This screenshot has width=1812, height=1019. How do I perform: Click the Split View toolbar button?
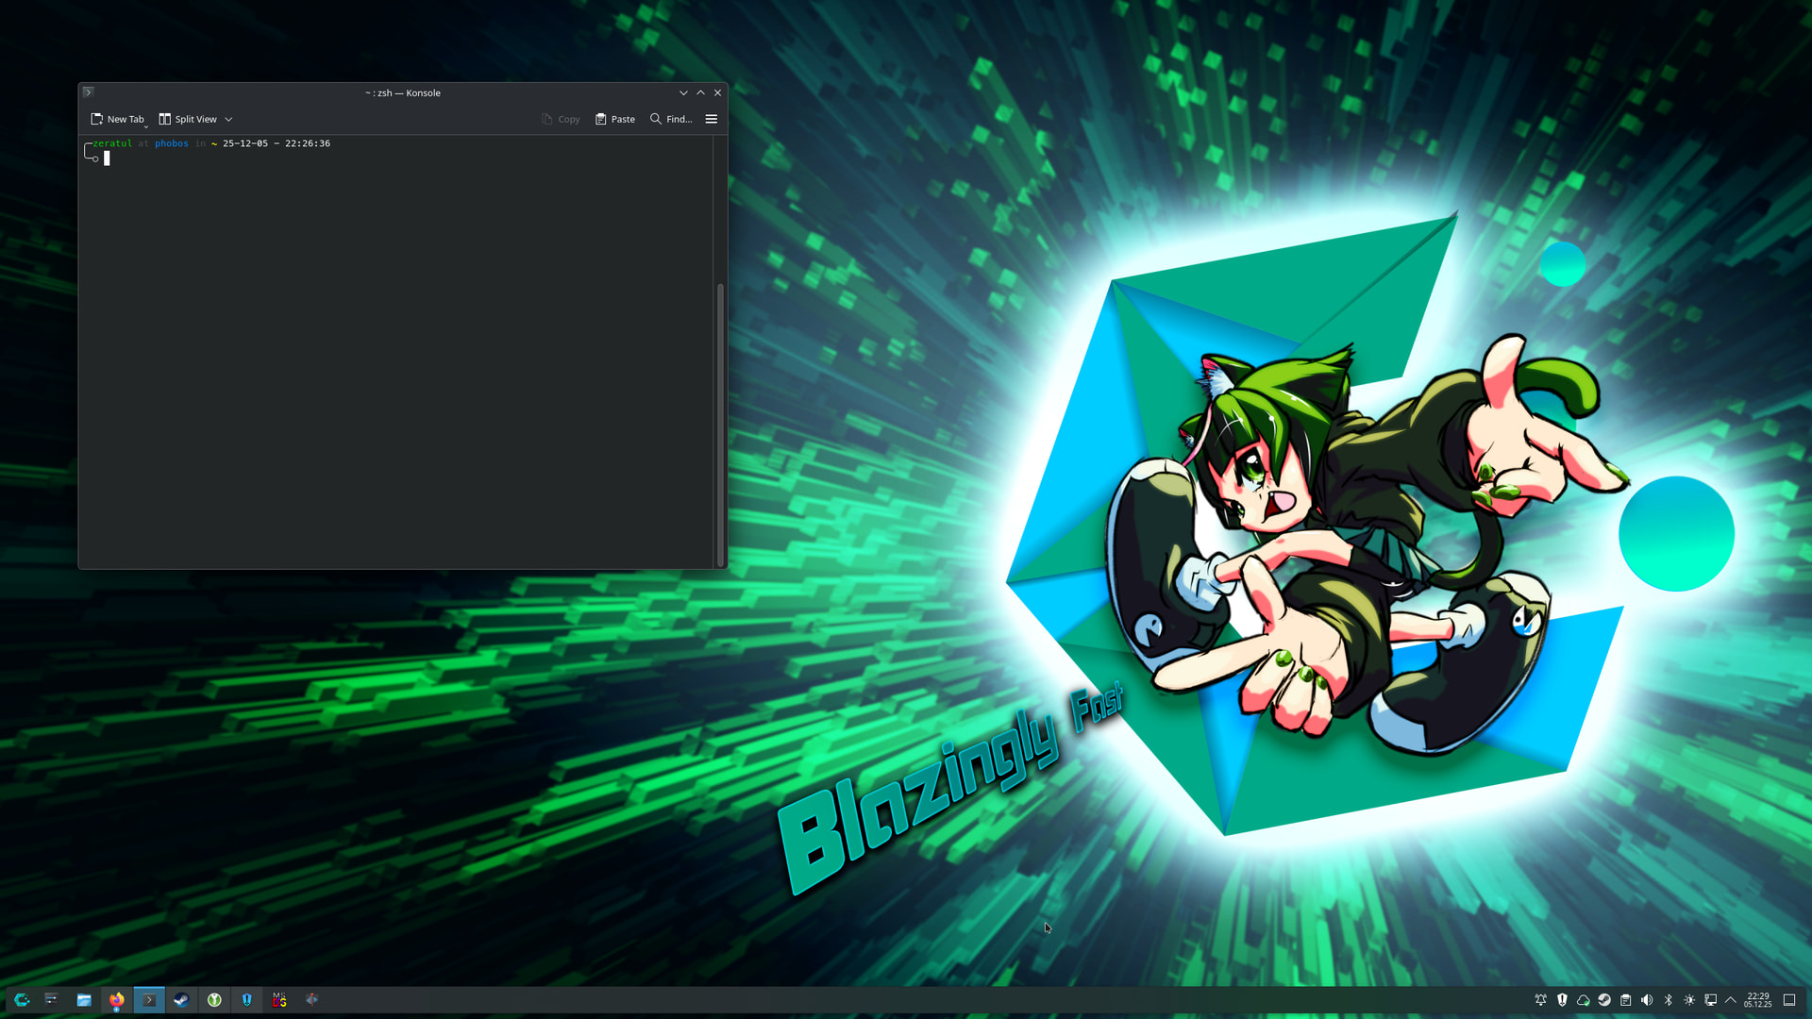coord(188,119)
